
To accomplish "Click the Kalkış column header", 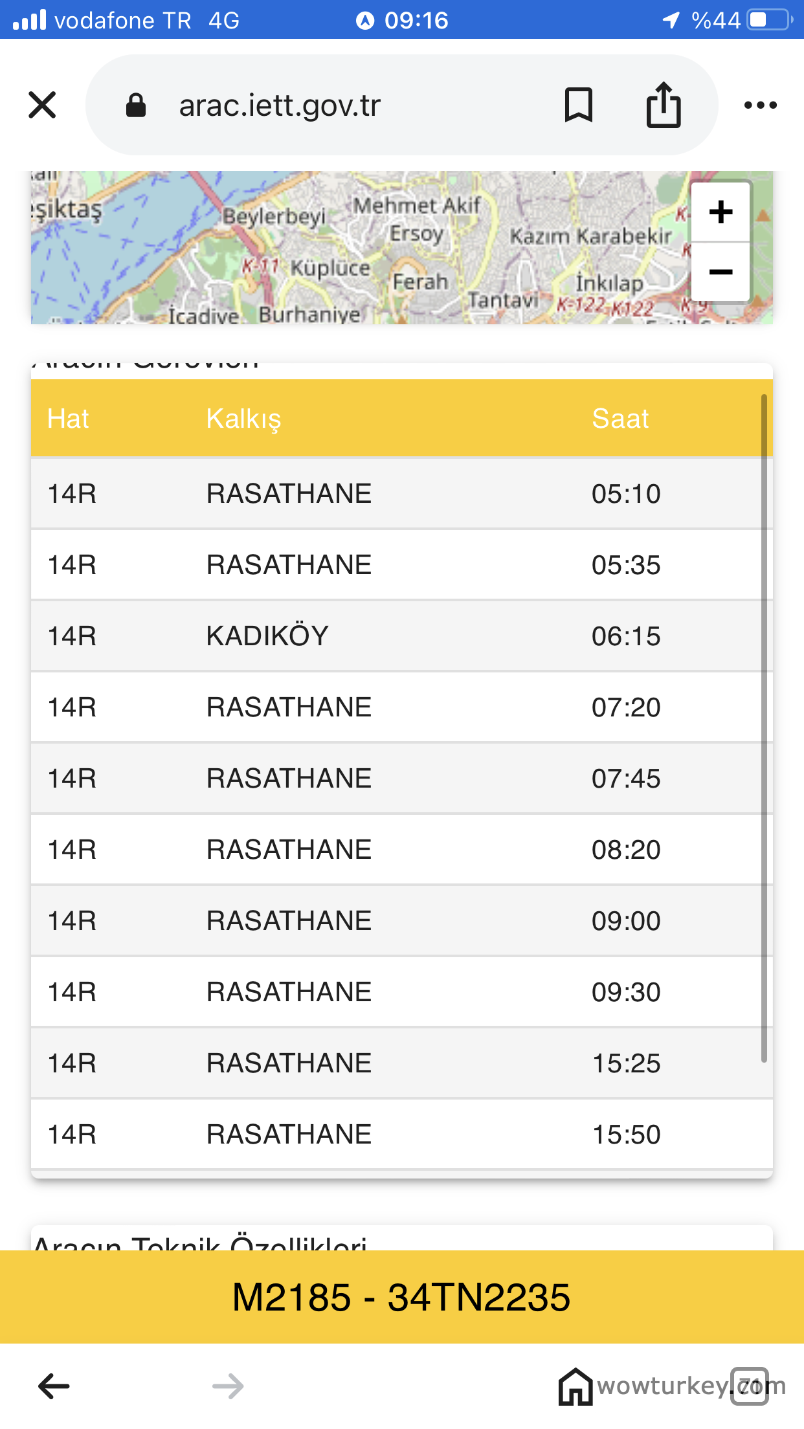I will coord(243,419).
